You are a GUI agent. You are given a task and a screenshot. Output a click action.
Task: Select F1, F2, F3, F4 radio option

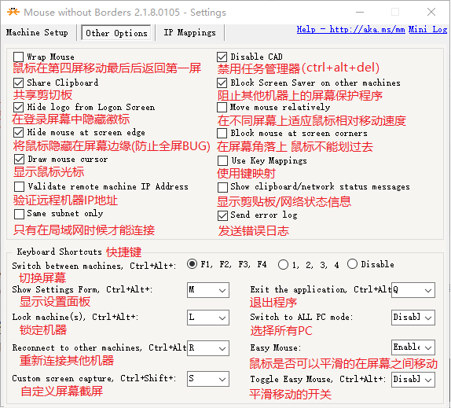pos(192,264)
